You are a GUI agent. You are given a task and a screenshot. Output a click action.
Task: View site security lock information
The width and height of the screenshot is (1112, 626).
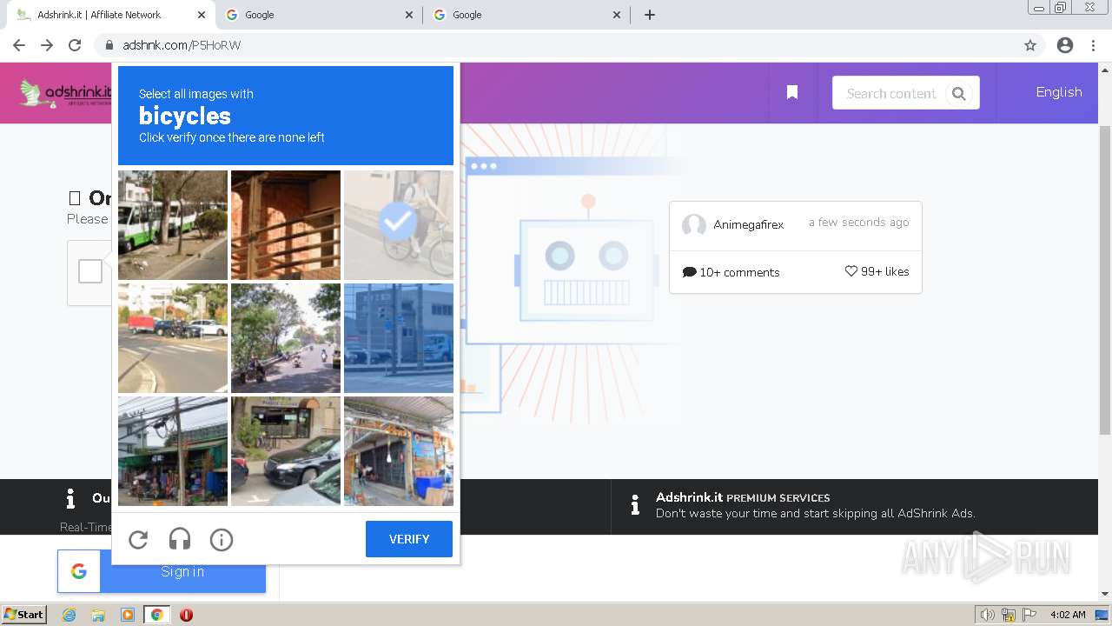click(x=109, y=45)
